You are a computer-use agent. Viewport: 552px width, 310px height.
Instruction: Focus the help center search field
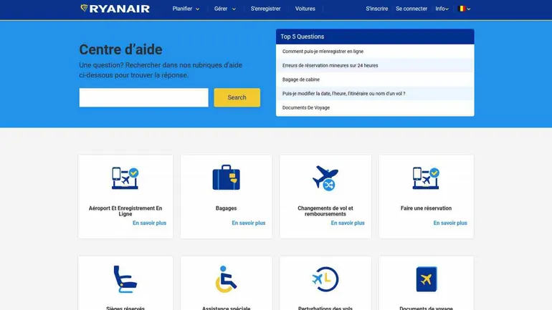143,97
